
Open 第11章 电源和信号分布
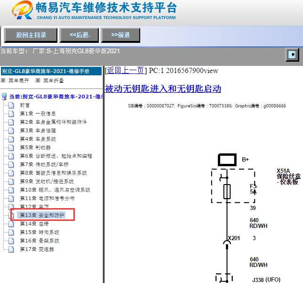click(x=48, y=198)
